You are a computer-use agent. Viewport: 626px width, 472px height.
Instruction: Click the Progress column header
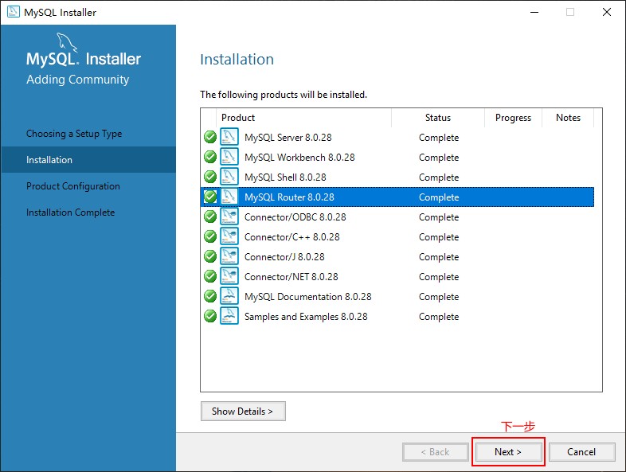[x=513, y=118]
